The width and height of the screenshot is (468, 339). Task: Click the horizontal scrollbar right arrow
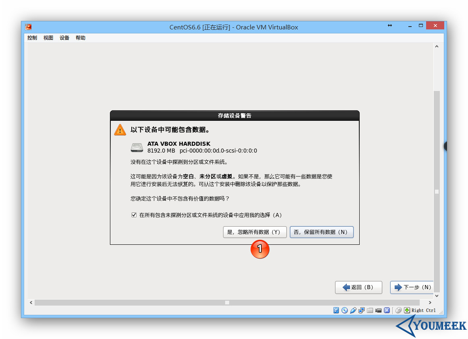point(430,302)
